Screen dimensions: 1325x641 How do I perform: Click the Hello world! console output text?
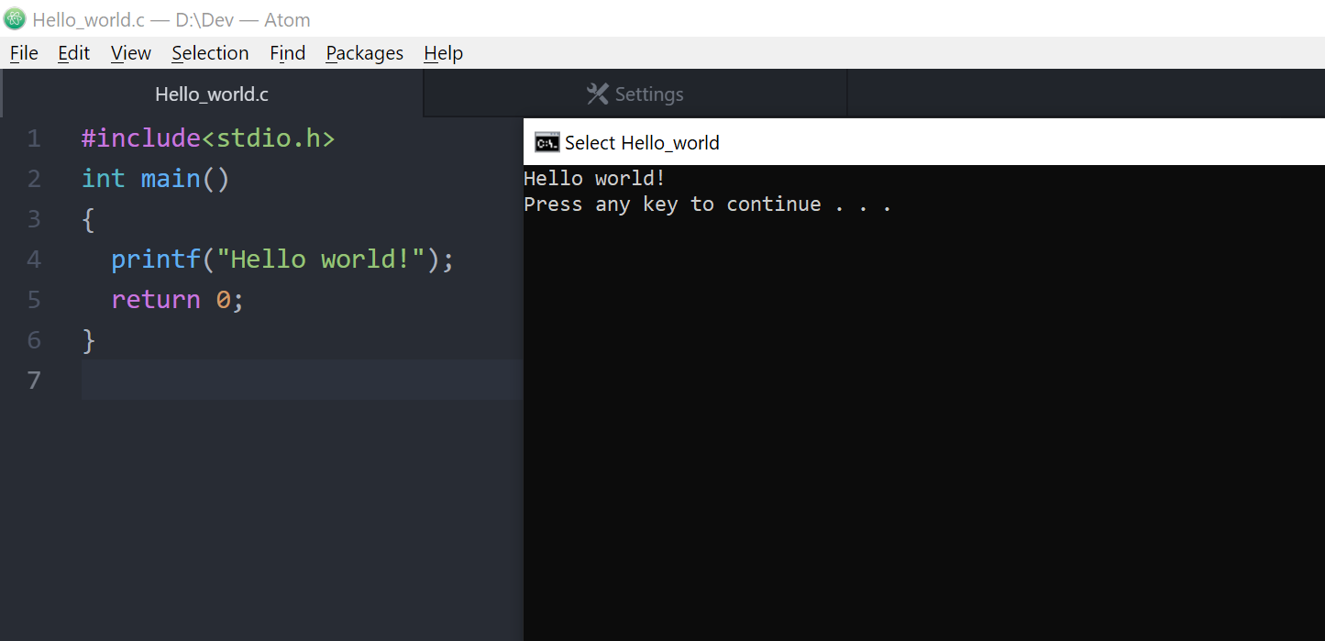pyautogui.click(x=595, y=177)
